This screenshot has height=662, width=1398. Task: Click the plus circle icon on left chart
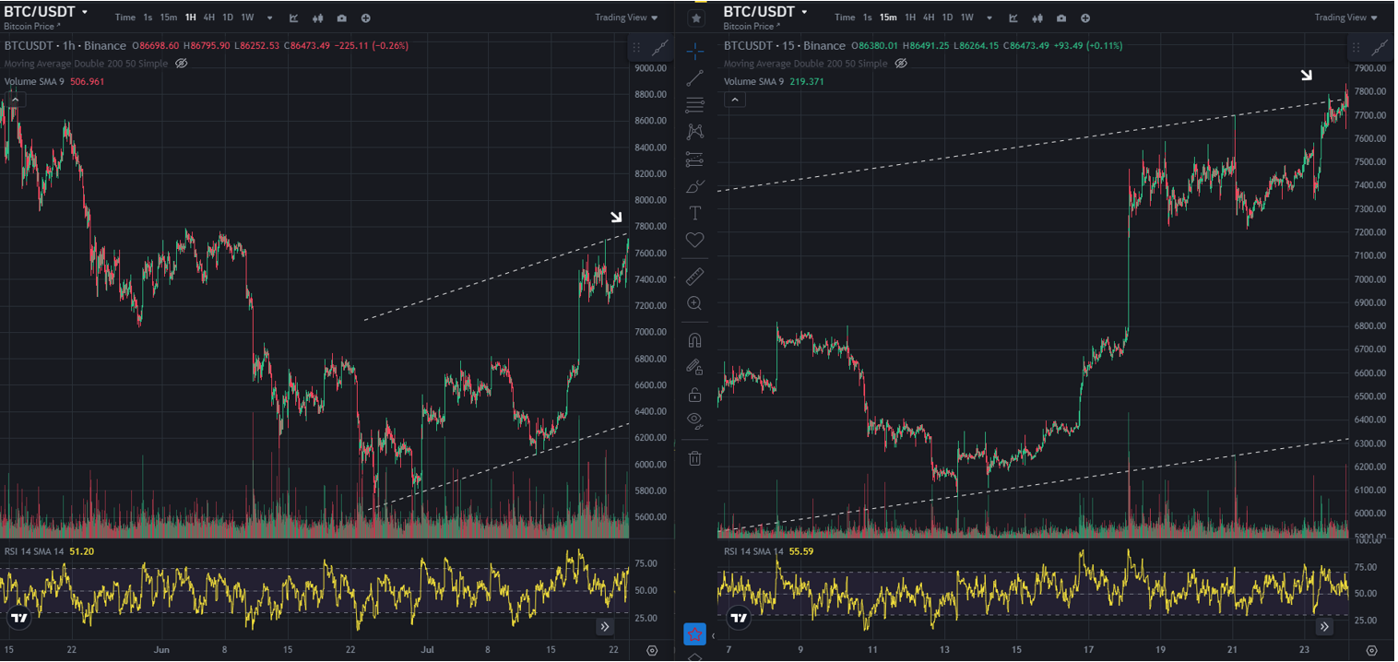pyautogui.click(x=366, y=18)
